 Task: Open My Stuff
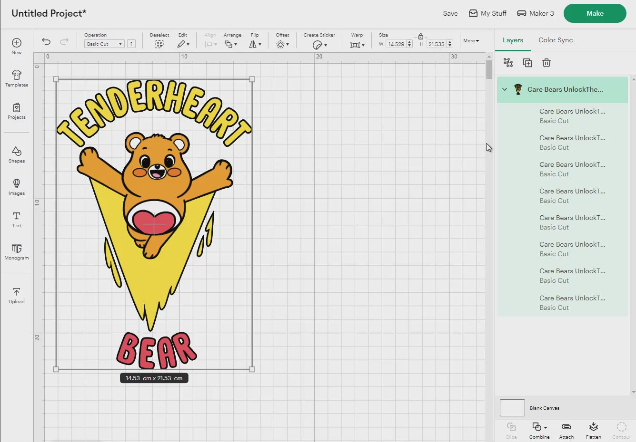coord(487,13)
